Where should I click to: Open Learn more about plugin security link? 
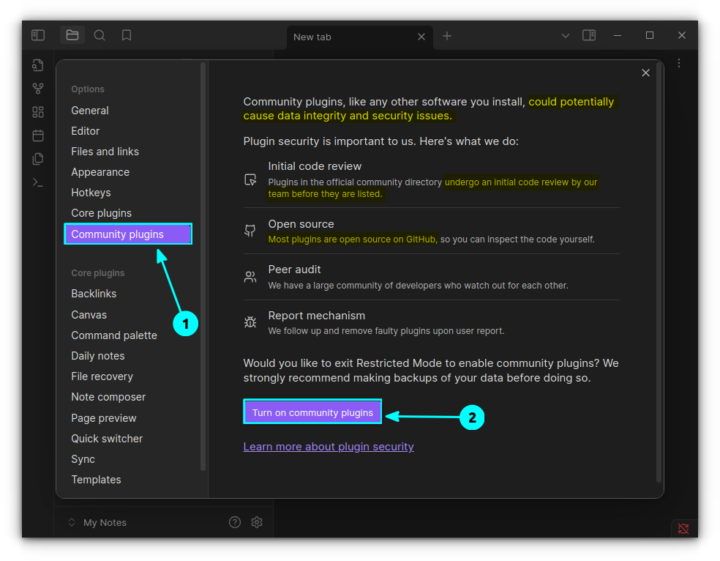pyautogui.click(x=329, y=447)
